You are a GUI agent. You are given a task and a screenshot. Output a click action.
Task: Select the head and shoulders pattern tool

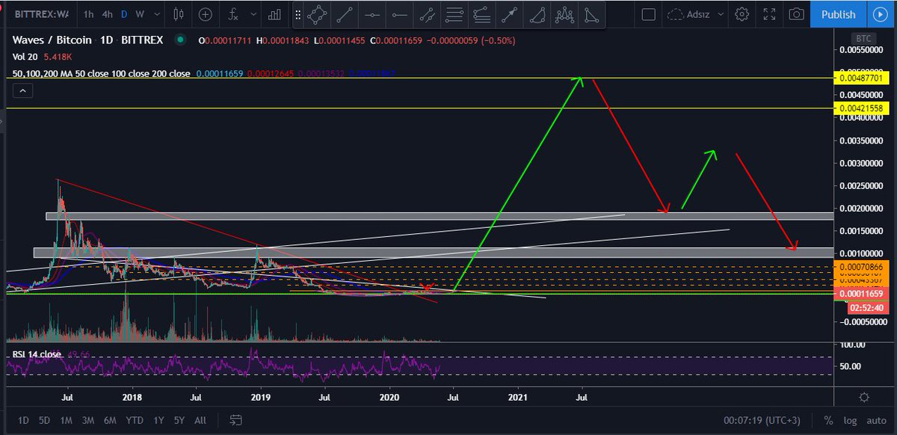click(x=564, y=14)
